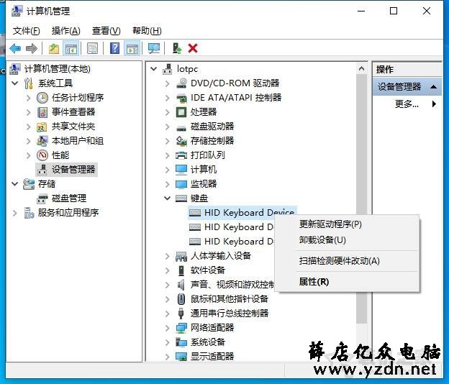Expand the 磁盘驱动器 category
Screen dimensions: 449x384
[168, 127]
